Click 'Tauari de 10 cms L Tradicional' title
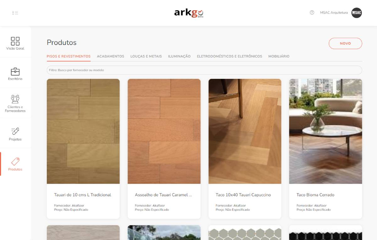Viewport: 377px width, 240px height. (x=83, y=195)
